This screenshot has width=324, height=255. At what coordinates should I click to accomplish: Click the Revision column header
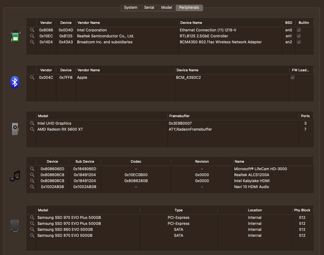pos(202,161)
